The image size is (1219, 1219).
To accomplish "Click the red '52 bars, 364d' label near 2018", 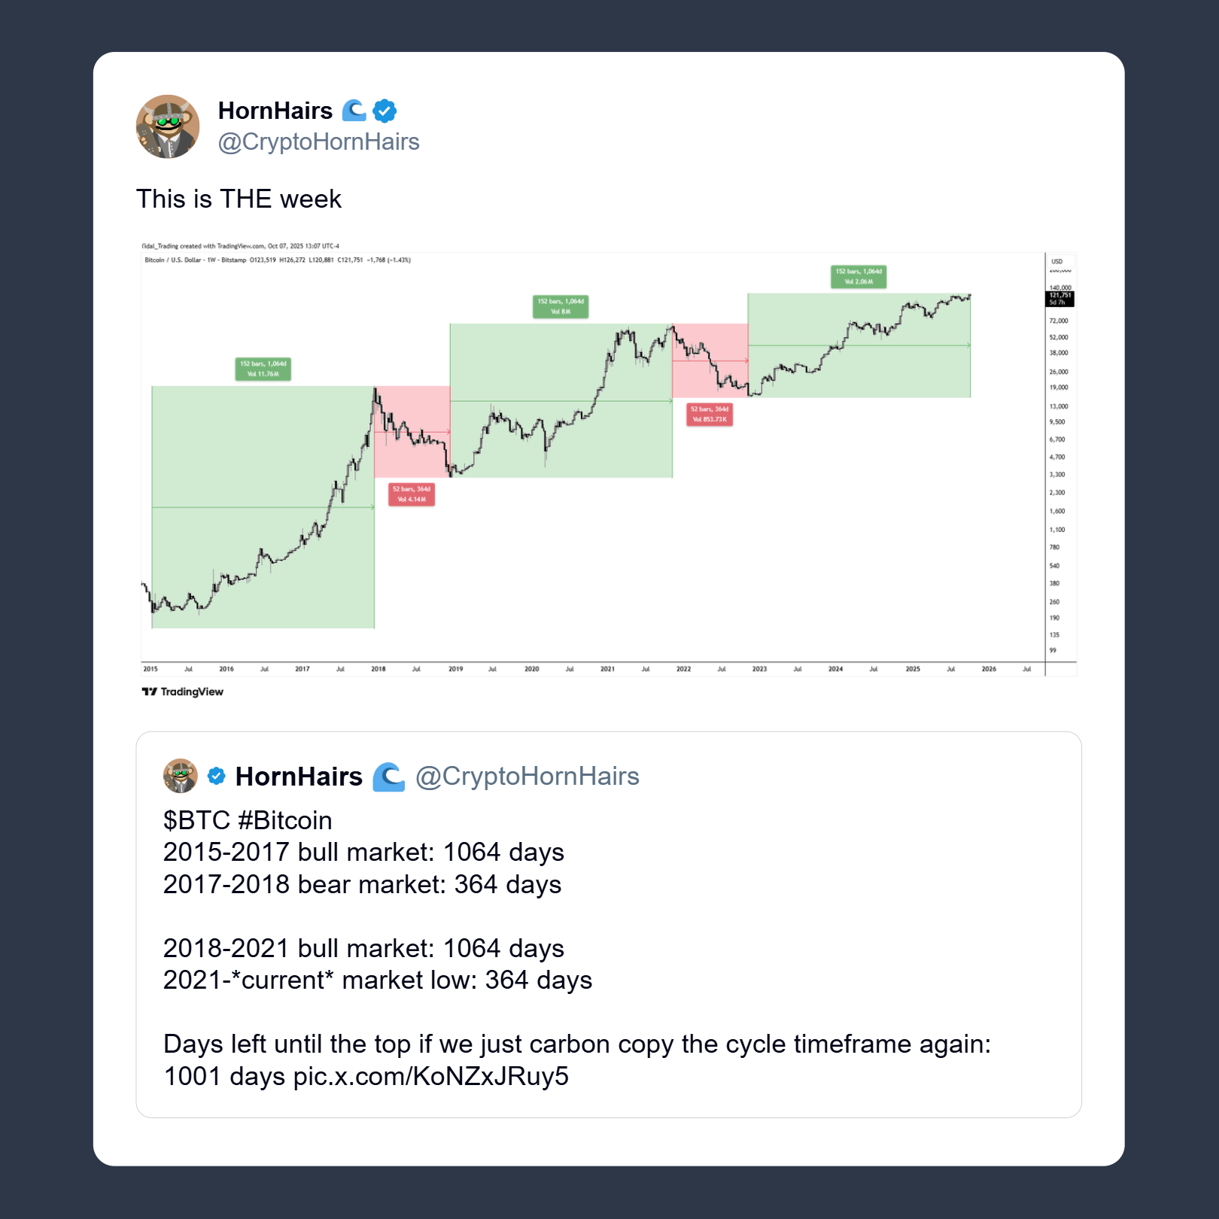I will click(x=411, y=494).
